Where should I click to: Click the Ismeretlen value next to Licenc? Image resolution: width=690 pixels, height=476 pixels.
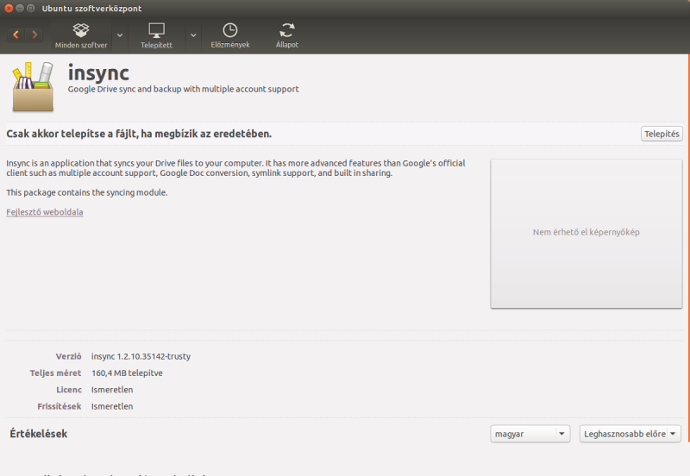tap(112, 390)
